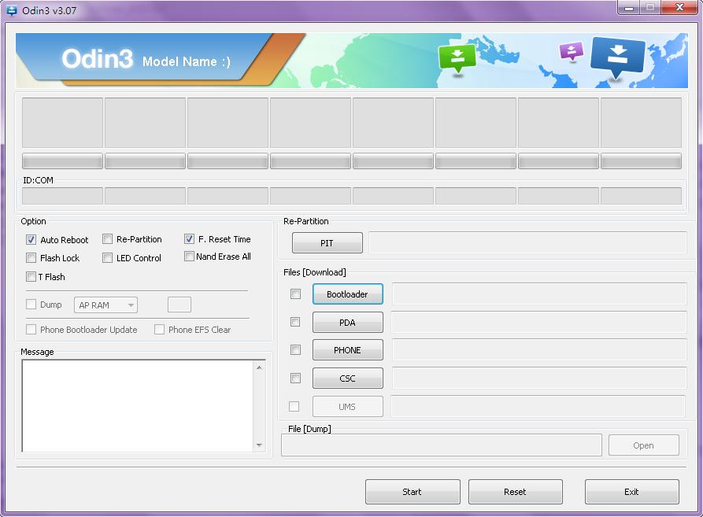
Task: Click the green download icon in banner
Action: tap(457, 57)
